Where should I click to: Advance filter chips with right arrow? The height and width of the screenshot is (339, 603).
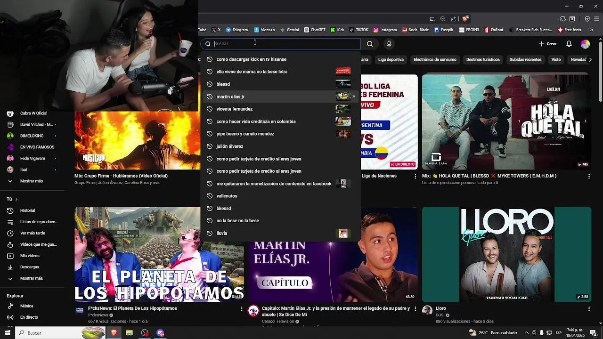click(x=590, y=60)
